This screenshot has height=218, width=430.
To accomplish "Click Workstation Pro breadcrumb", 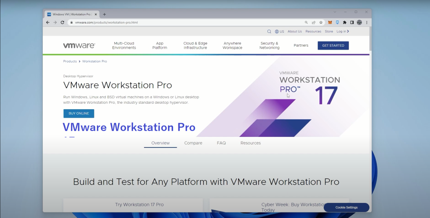I will point(94,61).
